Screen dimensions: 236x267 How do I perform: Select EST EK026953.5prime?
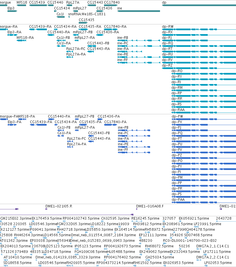pos(178,263)
